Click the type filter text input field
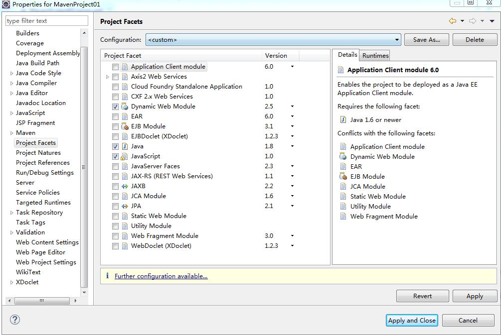This screenshot has height=335, width=501. point(46,20)
